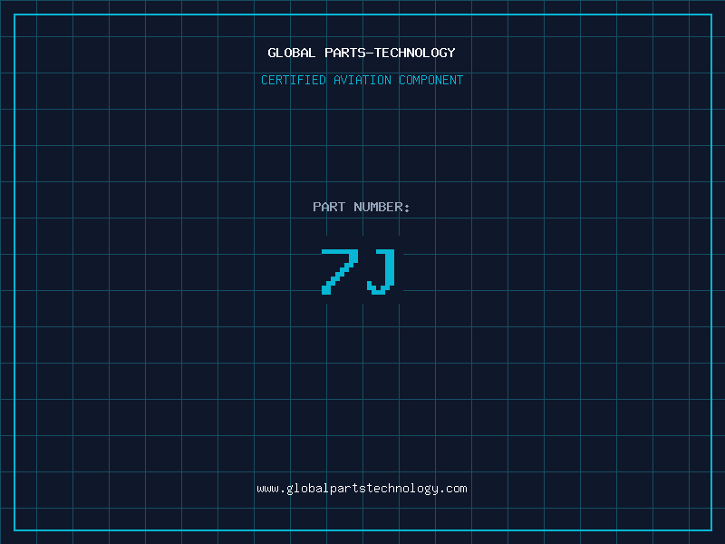Click the 'PART NUMBER:' label
Screen dimensions: 725x544
362,207
